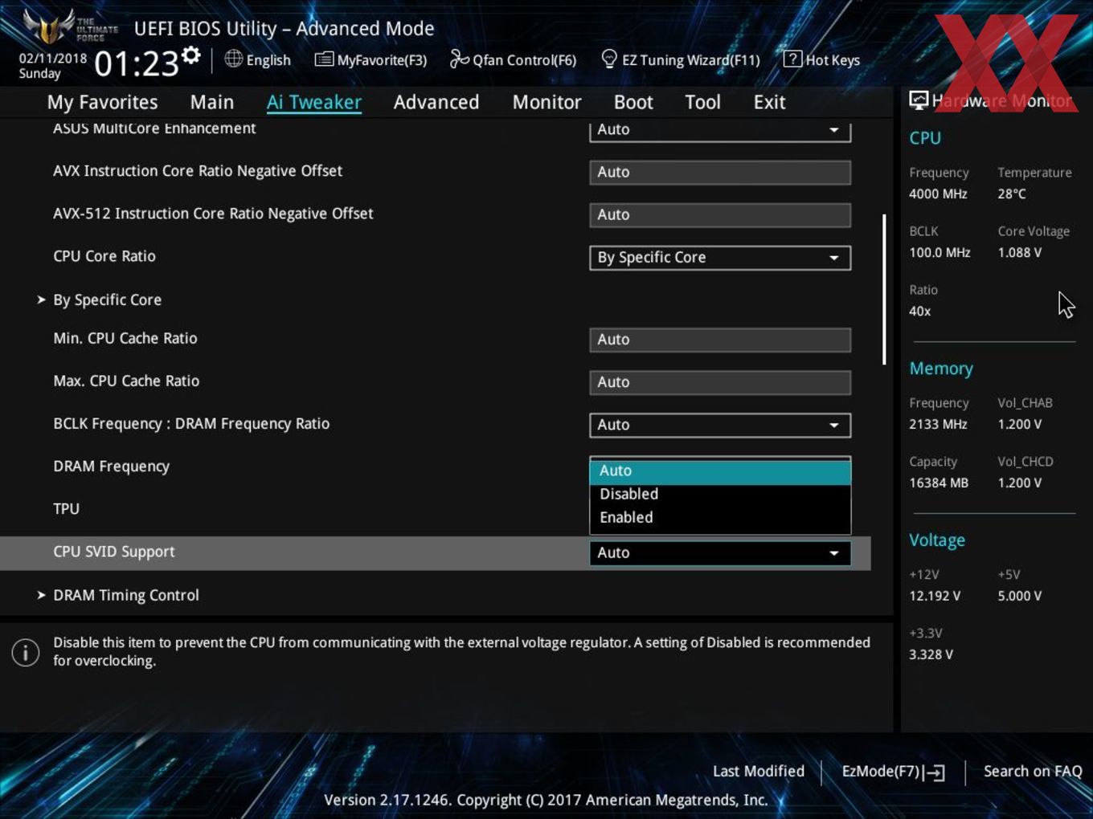Click the 01:23 clock display
The image size is (1093, 819).
[x=137, y=63]
